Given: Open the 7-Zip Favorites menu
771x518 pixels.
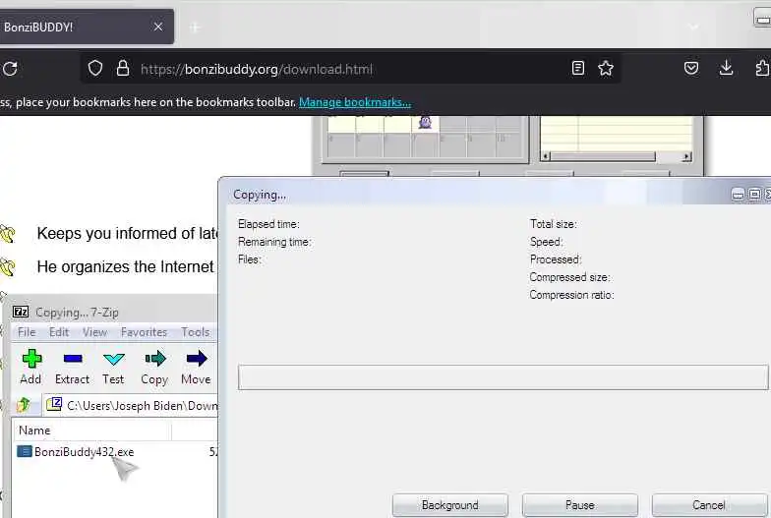Looking at the screenshot, I should 144,332.
